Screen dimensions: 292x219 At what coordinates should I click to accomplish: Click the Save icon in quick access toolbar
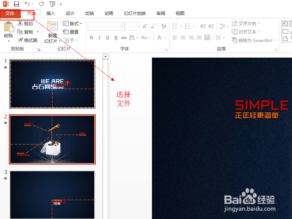click(16, 4)
